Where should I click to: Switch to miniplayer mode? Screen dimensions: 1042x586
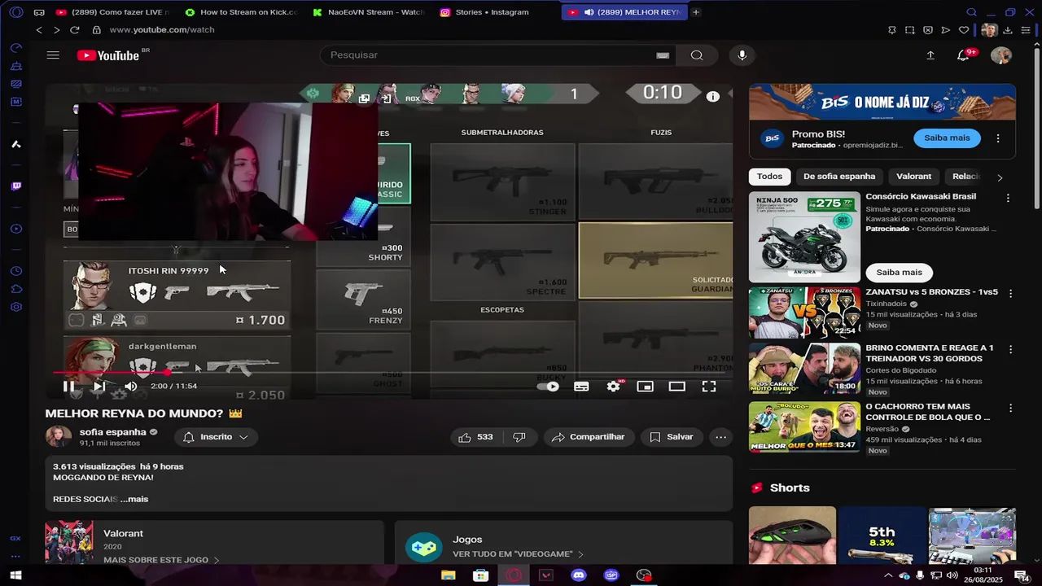coord(646,387)
